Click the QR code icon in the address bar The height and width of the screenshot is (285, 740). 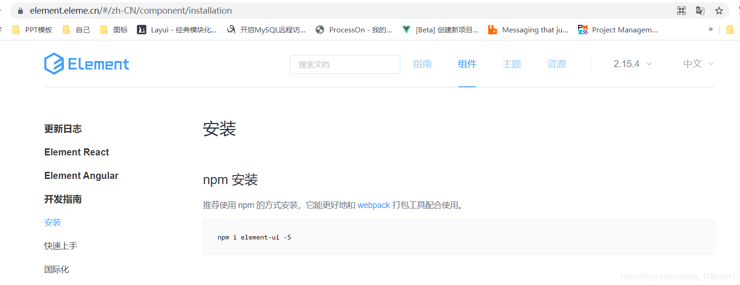coord(681,10)
